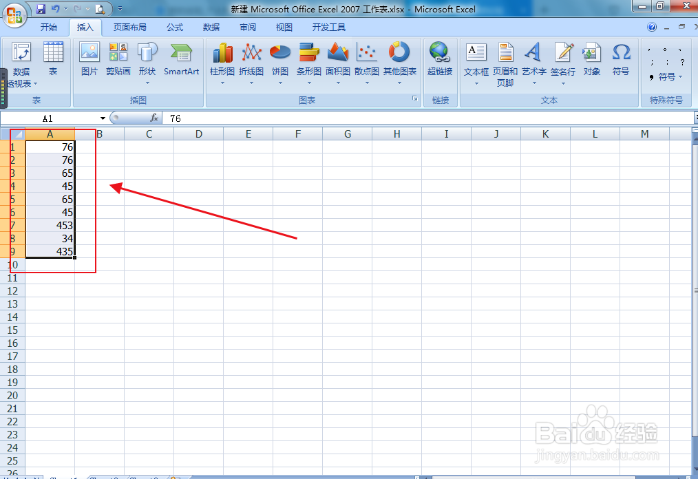Viewport: 698px width, 479px height.
Task: Insert a pie chart (饼图)
Action: click(280, 63)
